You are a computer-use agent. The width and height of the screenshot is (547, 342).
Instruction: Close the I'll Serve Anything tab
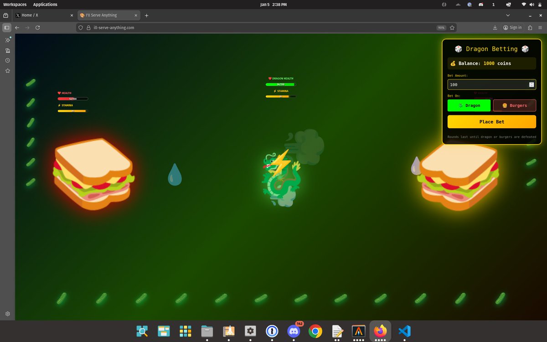(135, 15)
